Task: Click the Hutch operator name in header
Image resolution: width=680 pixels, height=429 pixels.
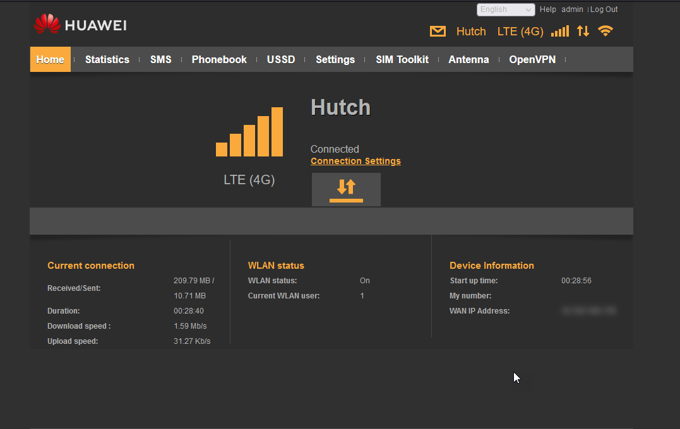Action: (x=471, y=31)
